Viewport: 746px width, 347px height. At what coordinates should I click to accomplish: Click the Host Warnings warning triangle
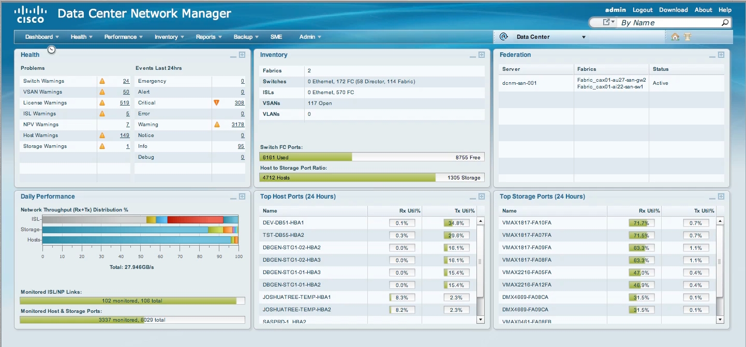click(102, 135)
